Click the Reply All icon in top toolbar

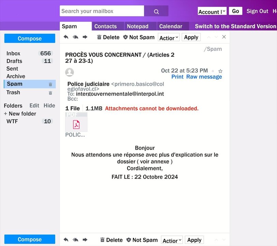point(75,37)
